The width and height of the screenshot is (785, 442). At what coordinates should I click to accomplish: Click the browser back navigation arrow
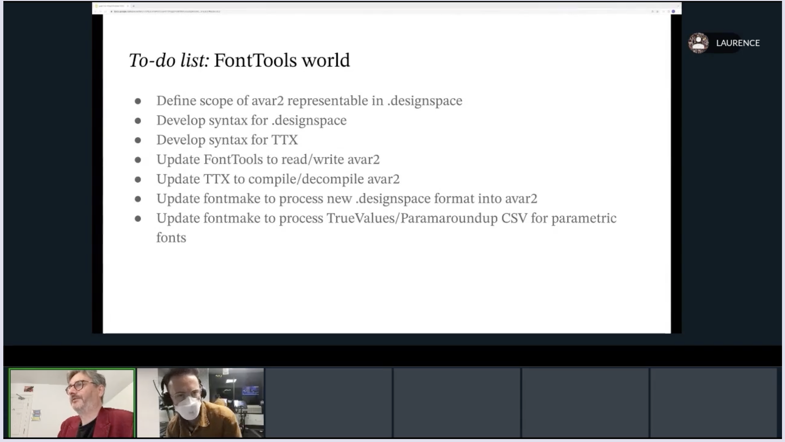click(96, 11)
